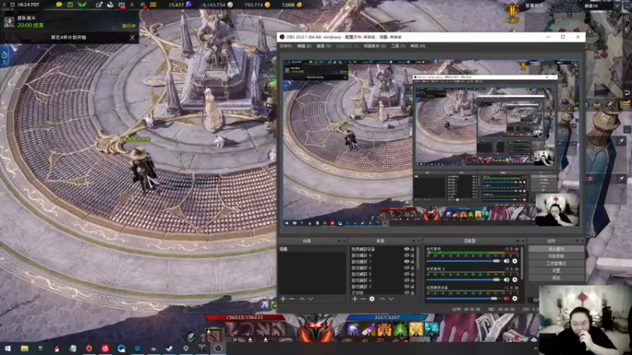
Task: Toggle lock icon of source ending in 7
Action: pyautogui.click(x=412, y=262)
